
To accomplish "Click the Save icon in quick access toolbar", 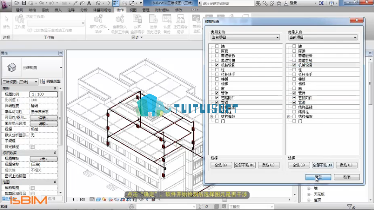I will click(24, 3).
